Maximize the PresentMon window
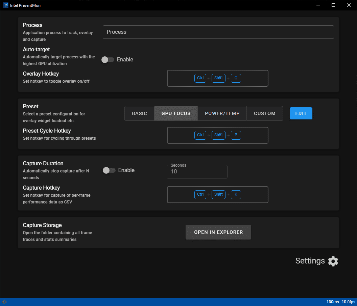This screenshot has width=357, height=306. click(x=333, y=5)
